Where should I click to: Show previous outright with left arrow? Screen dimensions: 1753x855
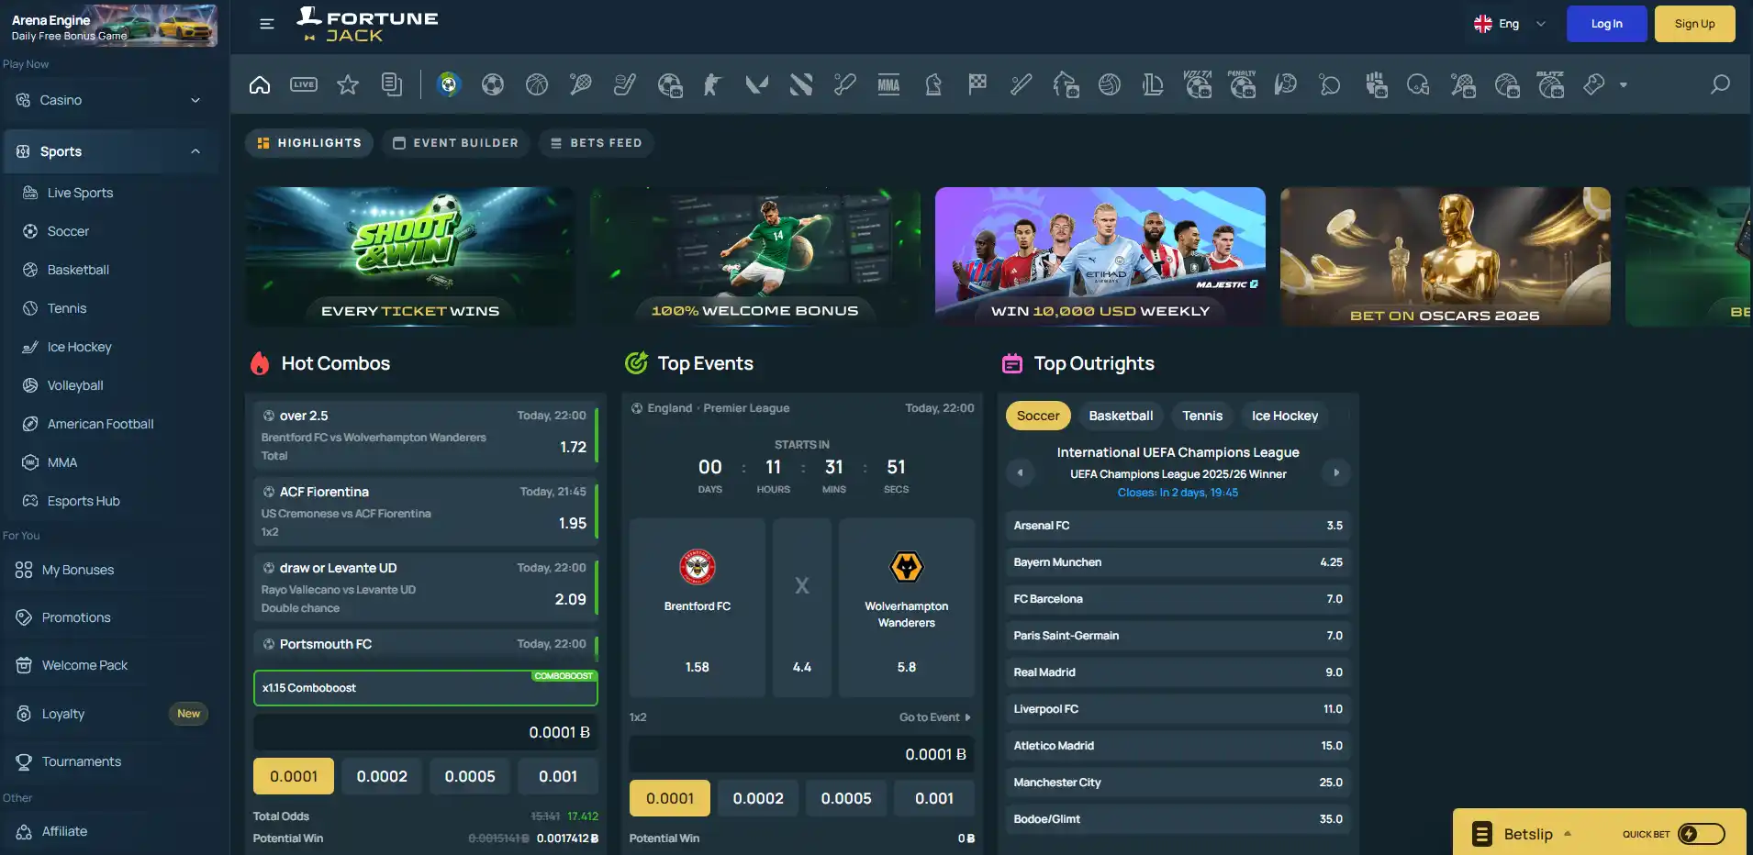tap(1020, 472)
